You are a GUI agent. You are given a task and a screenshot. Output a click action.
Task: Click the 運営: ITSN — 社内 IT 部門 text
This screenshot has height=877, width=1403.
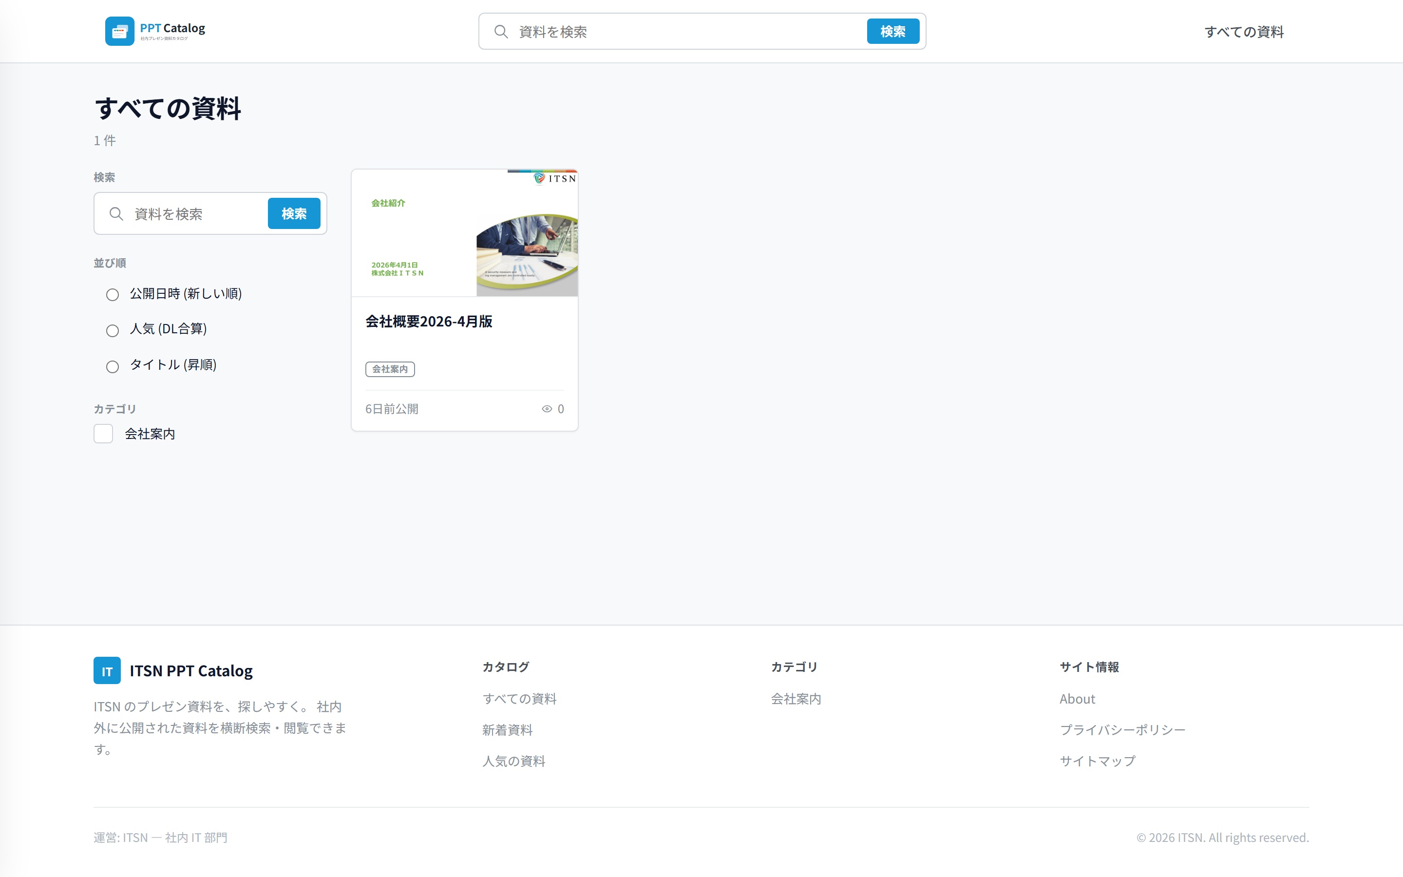coord(161,838)
